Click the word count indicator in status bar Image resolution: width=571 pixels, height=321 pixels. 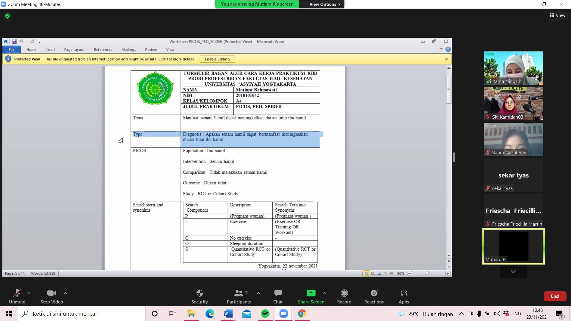pyautogui.click(x=43, y=273)
